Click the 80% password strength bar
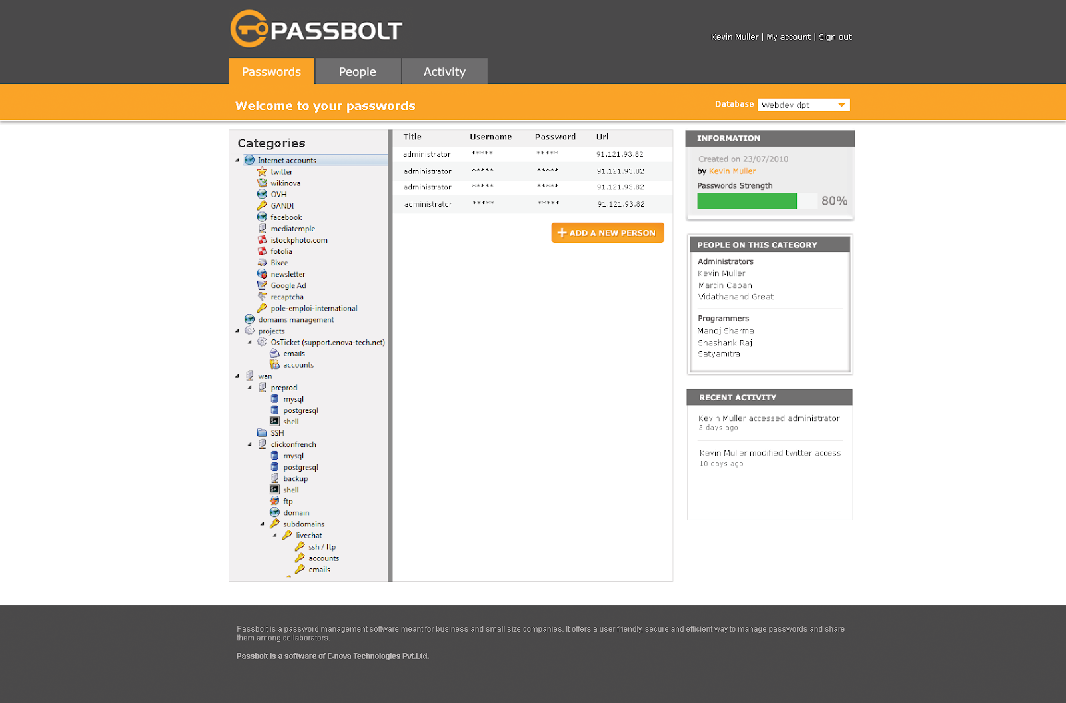The image size is (1066, 703). coord(746,201)
